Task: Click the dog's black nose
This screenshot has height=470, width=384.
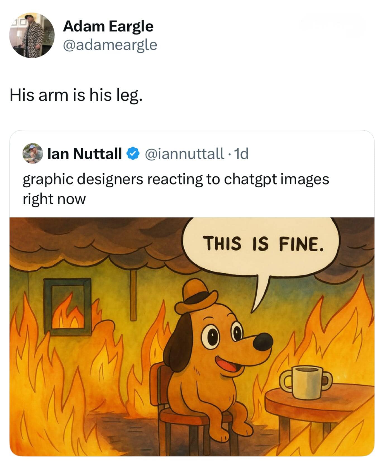Action: click(x=263, y=342)
